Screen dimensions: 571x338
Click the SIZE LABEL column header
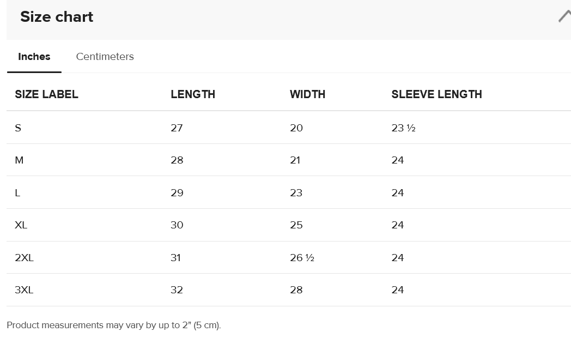coord(47,94)
